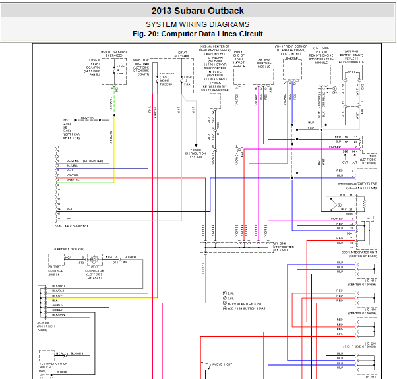Click the "TCM" label
This screenshot has height=379, width=397.
373,156
